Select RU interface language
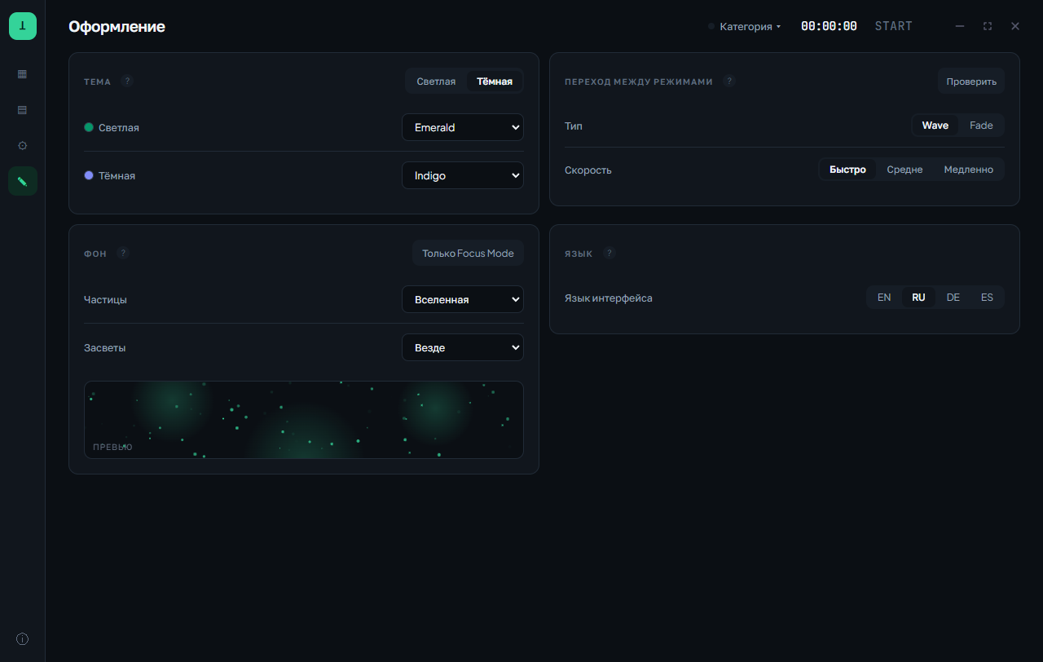Viewport: 1043px width, 662px height. coord(918,298)
